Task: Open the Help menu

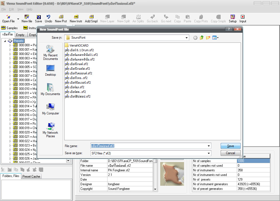Action: coord(30,9)
